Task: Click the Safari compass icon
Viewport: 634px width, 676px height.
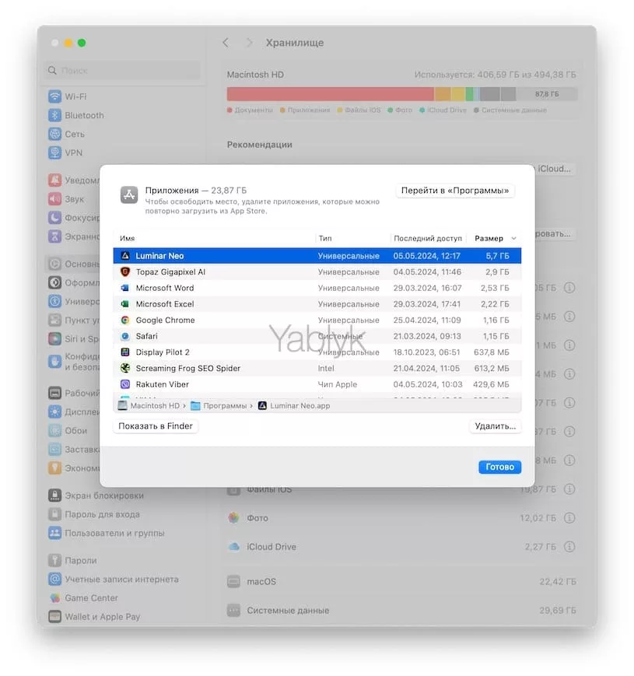Action: (125, 336)
